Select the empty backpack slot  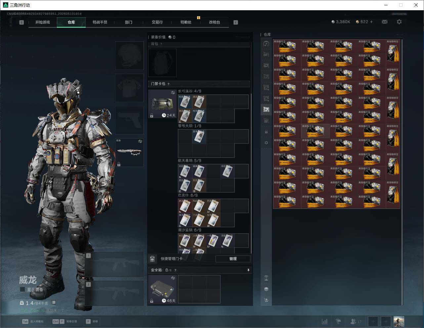(162, 63)
